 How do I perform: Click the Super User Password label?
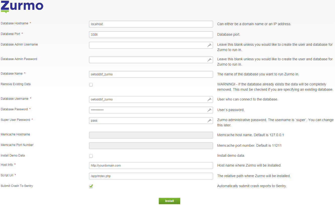pos(15,120)
